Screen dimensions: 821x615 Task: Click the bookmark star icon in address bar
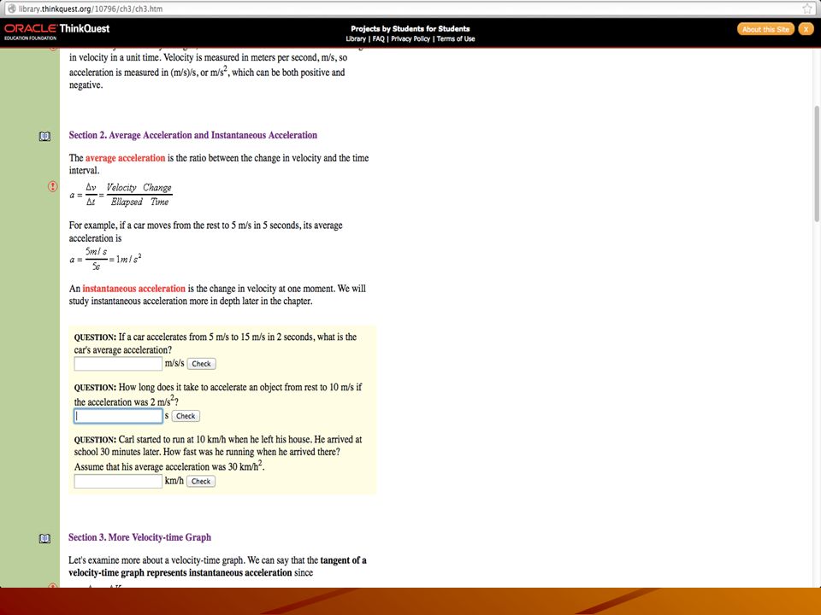point(806,9)
